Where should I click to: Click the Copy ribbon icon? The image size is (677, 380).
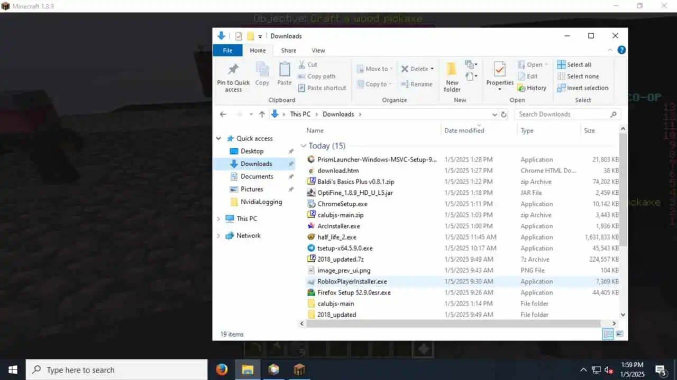[262, 70]
